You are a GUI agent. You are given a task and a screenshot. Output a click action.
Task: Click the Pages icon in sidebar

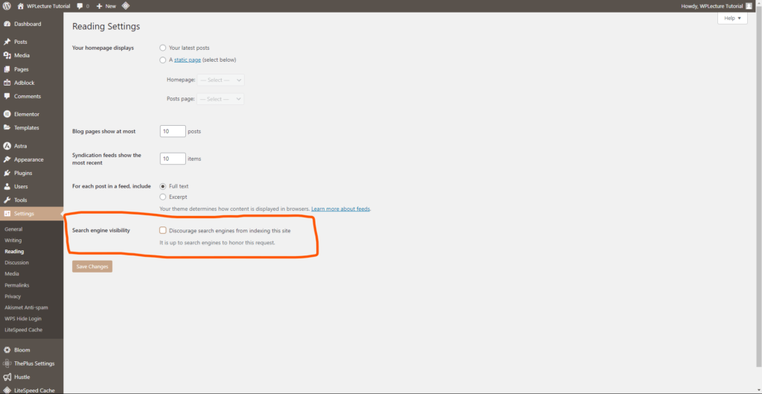[7, 69]
